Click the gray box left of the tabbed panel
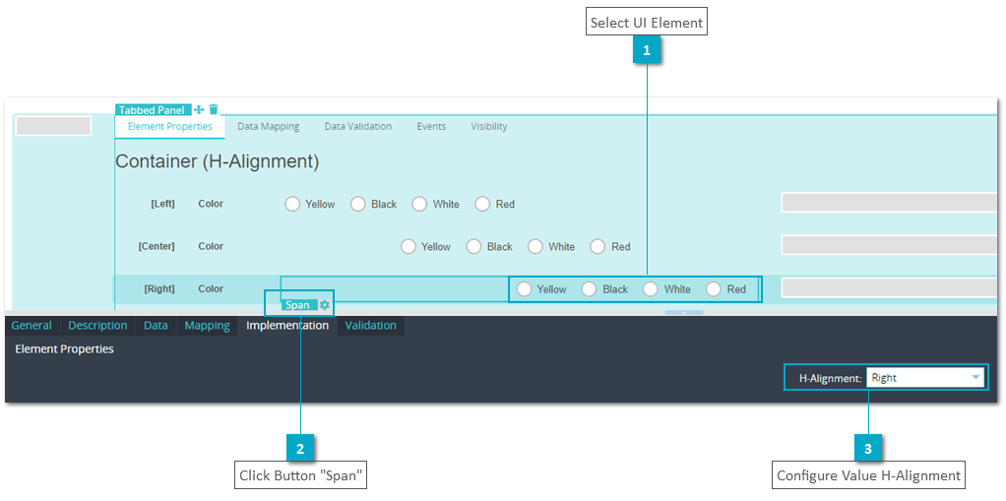1006x501 pixels. tap(53, 126)
